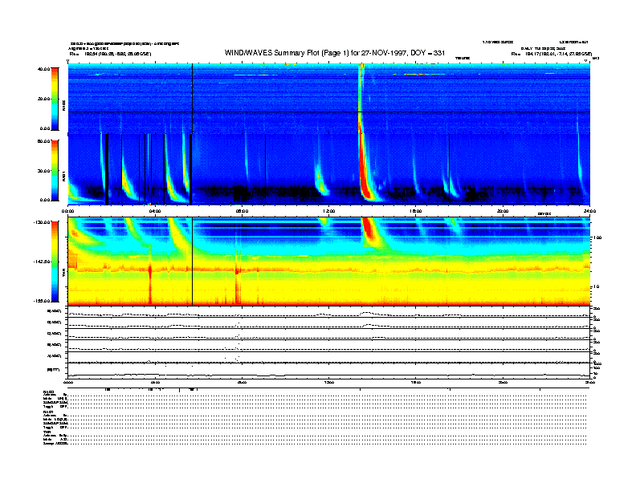Click the bottom line plot labeled B(nT)

click(329, 371)
